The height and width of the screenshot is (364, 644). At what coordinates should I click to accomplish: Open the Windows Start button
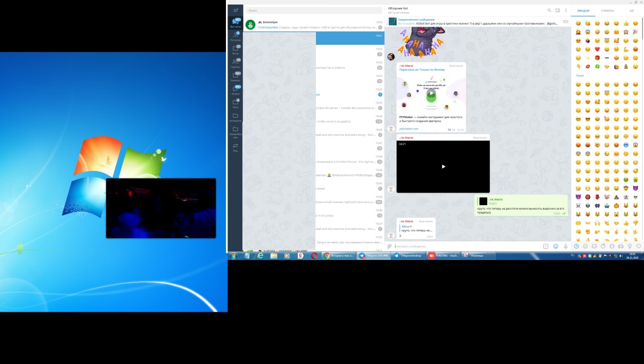point(233,255)
